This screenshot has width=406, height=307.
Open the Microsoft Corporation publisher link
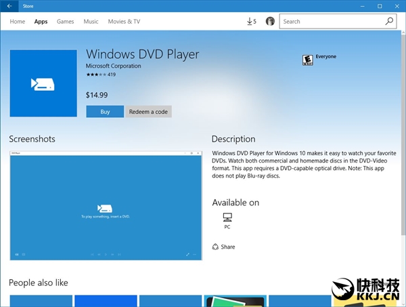tap(114, 66)
